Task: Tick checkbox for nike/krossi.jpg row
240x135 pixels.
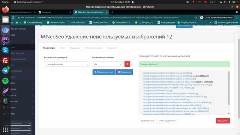Action: (141, 91)
